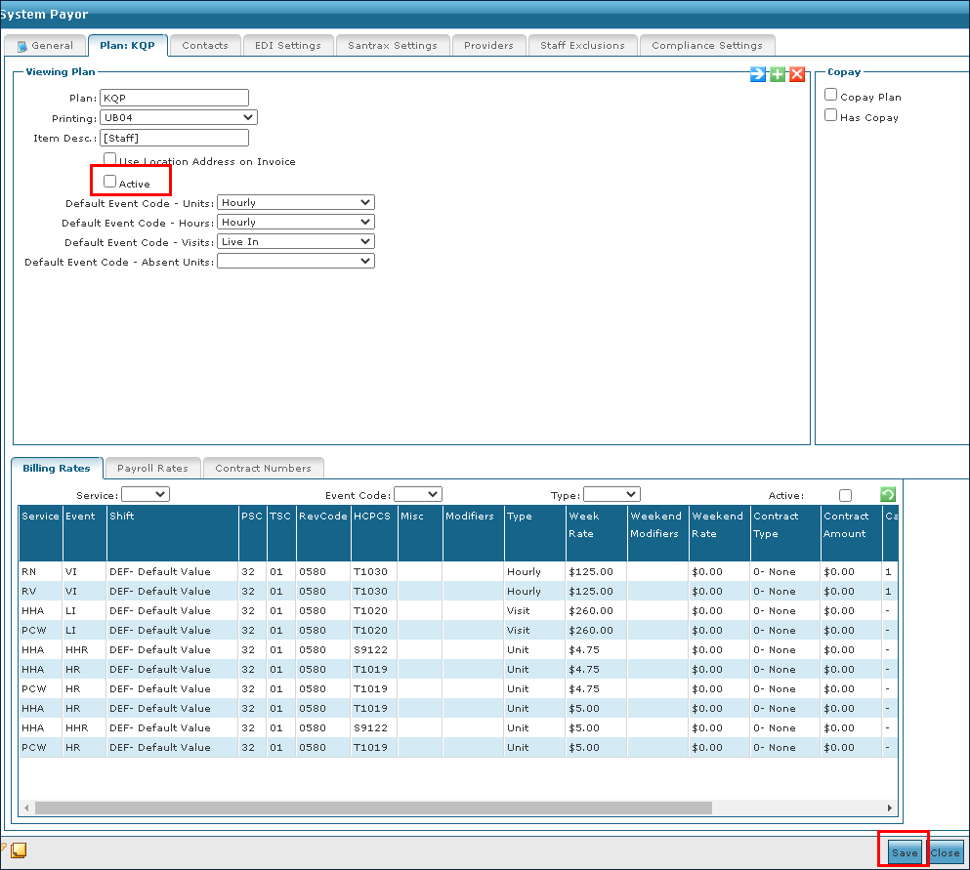The width and height of the screenshot is (970, 870).
Task: Click the blue arrow next plan icon
Action: point(758,74)
